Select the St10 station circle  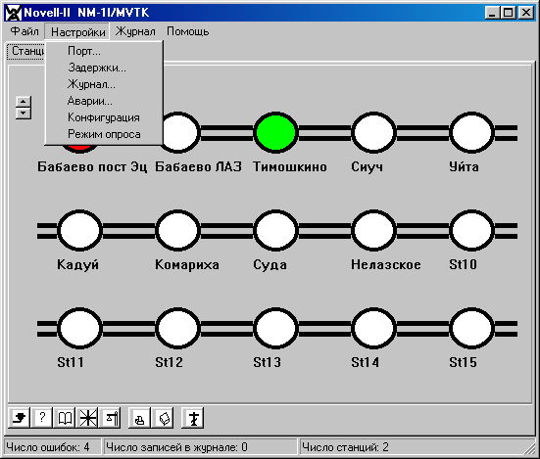coord(471,230)
